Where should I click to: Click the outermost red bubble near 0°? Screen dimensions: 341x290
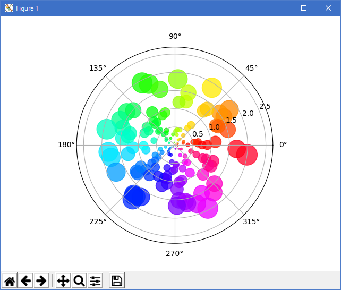pos(247,155)
